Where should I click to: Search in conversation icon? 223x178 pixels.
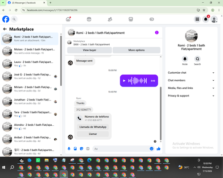[197, 59]
